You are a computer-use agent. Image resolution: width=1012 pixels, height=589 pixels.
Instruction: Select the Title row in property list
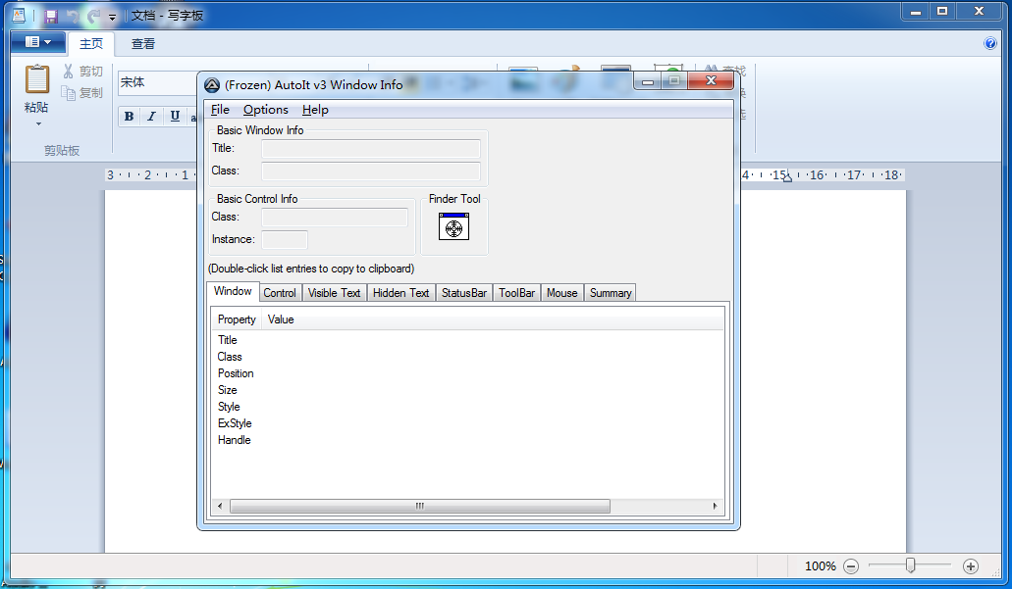pos(227,340)
